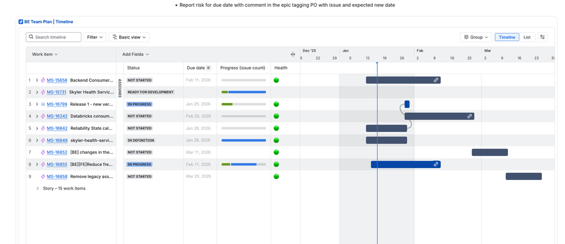Click the green health dot for MS-16855
The width and height of the screenshot is (565, 244).
tap(277, 164)
